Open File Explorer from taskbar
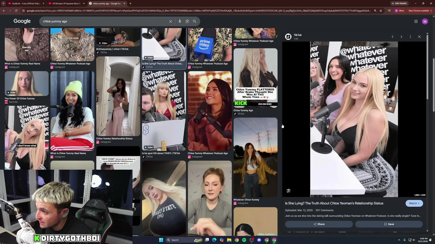 [x=229, y=240]
